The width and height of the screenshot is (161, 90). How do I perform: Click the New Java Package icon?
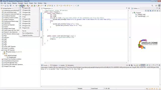tap(32, 6)
